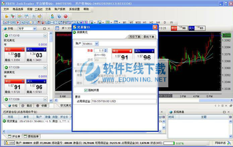Expand the 英镑美元 quote card menu
The width and height of the screenshot is (233, 147).
click(x=45, y=67)
